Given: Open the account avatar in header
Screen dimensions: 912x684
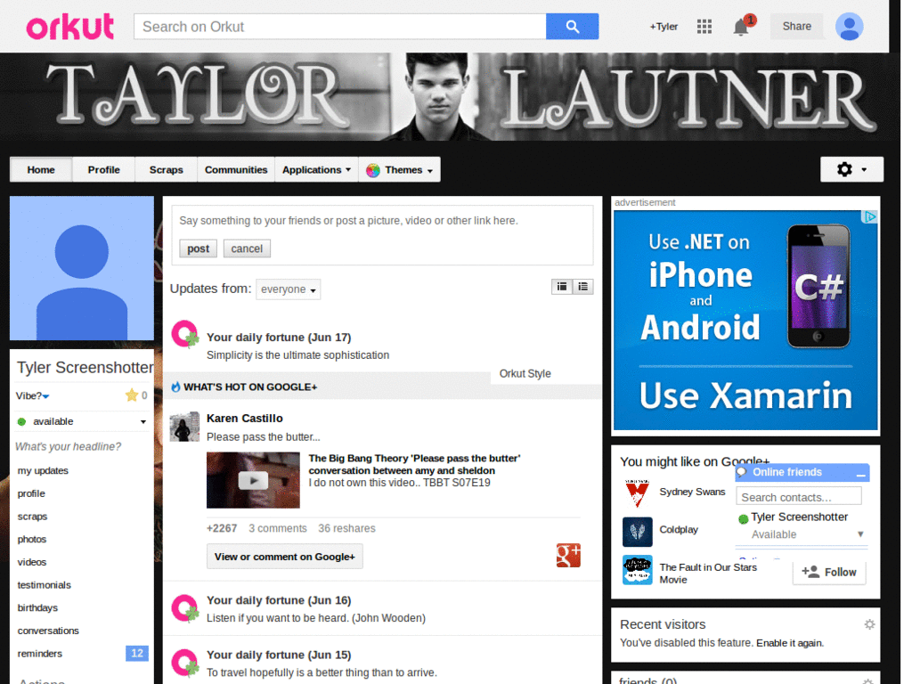Looking at the screenshot, I should [x=849, y=27].
